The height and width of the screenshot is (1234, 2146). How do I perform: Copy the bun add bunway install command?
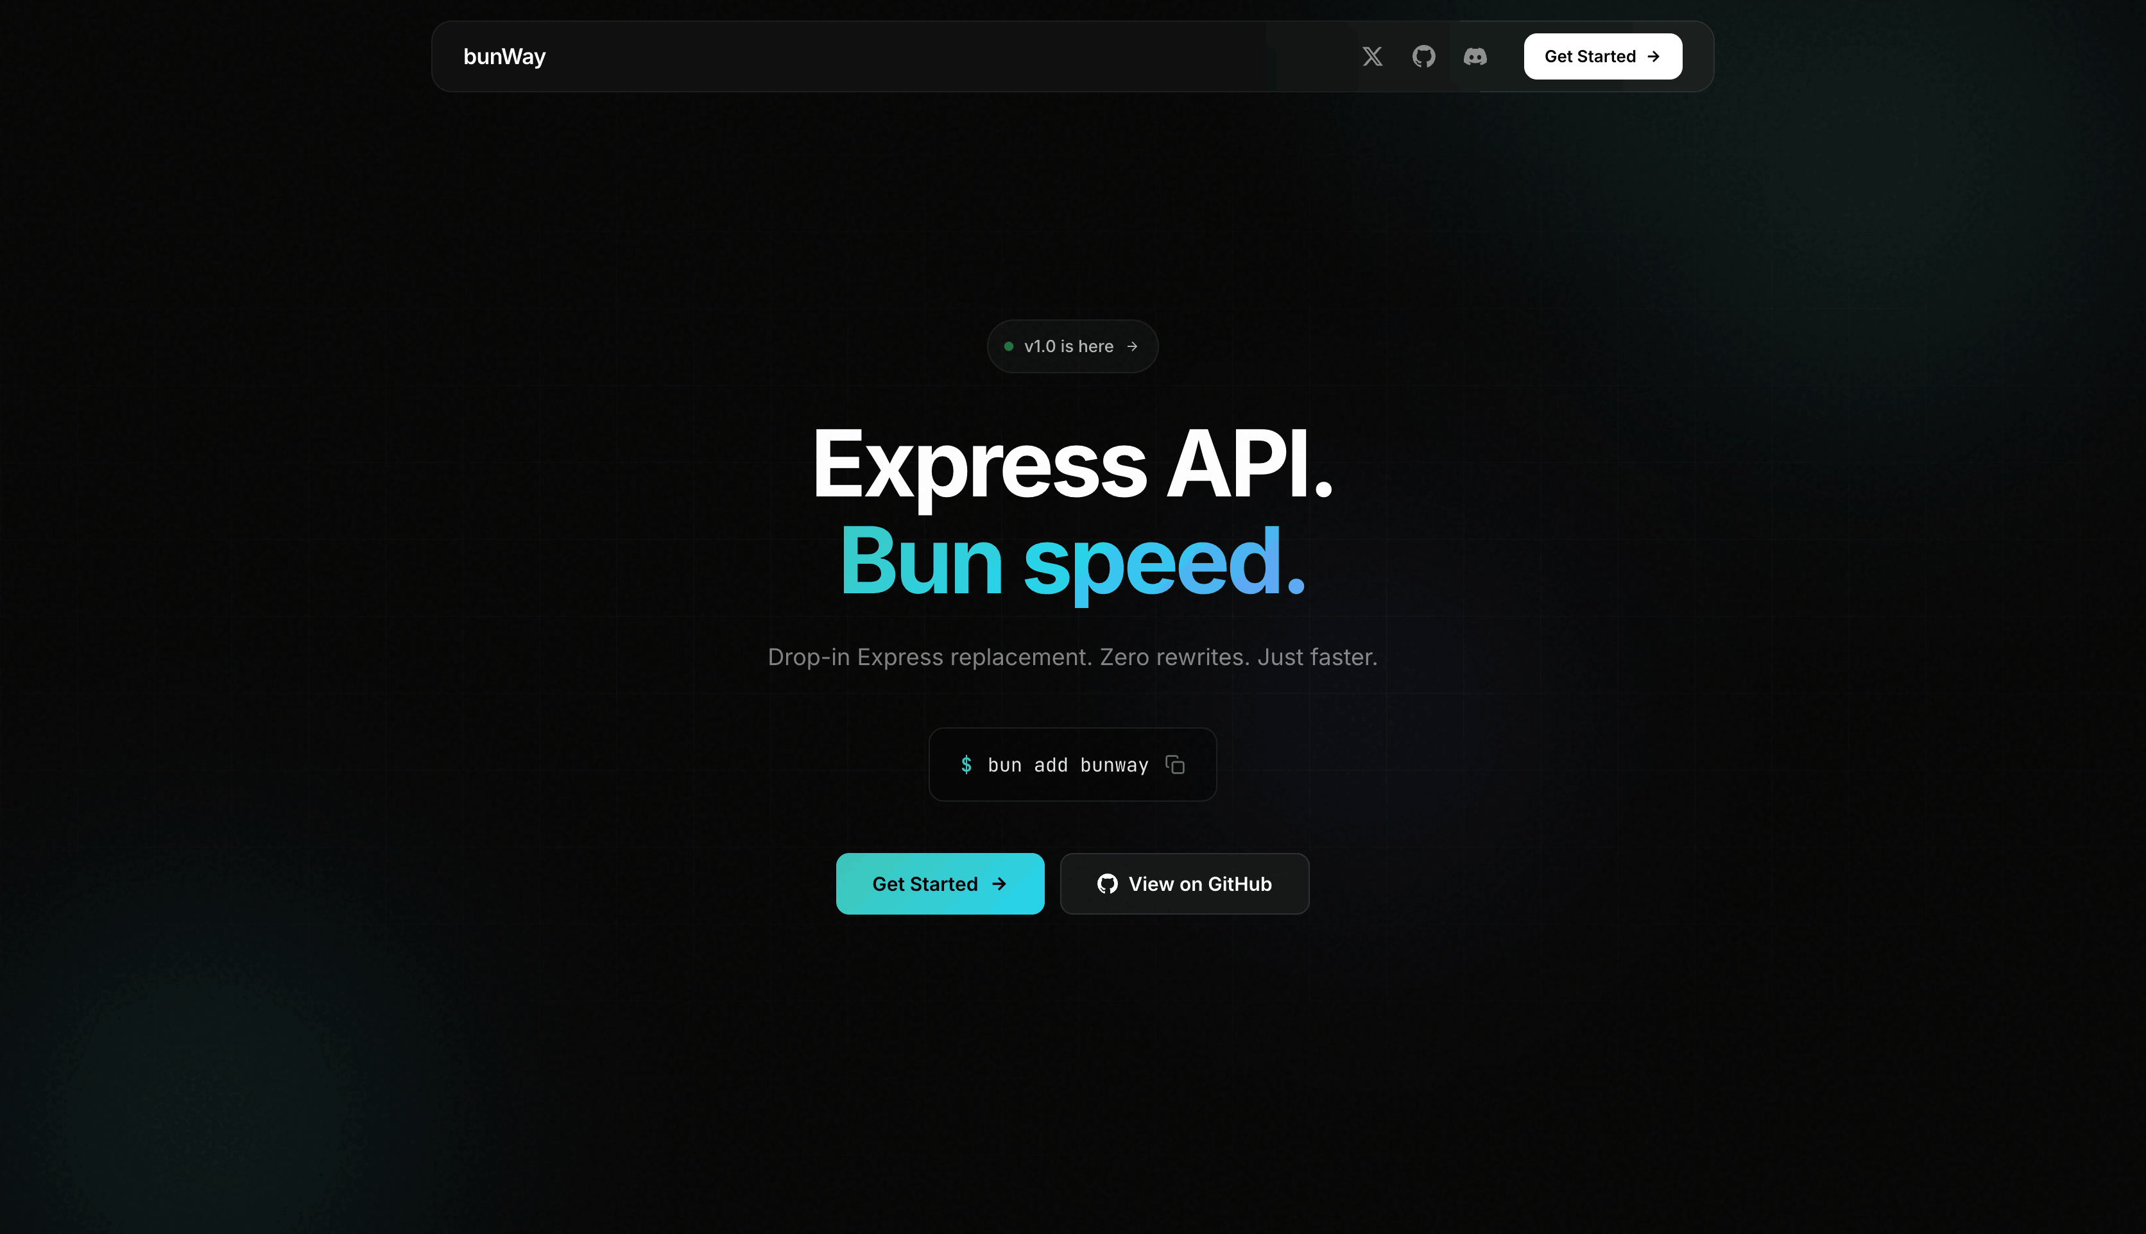1175,765
